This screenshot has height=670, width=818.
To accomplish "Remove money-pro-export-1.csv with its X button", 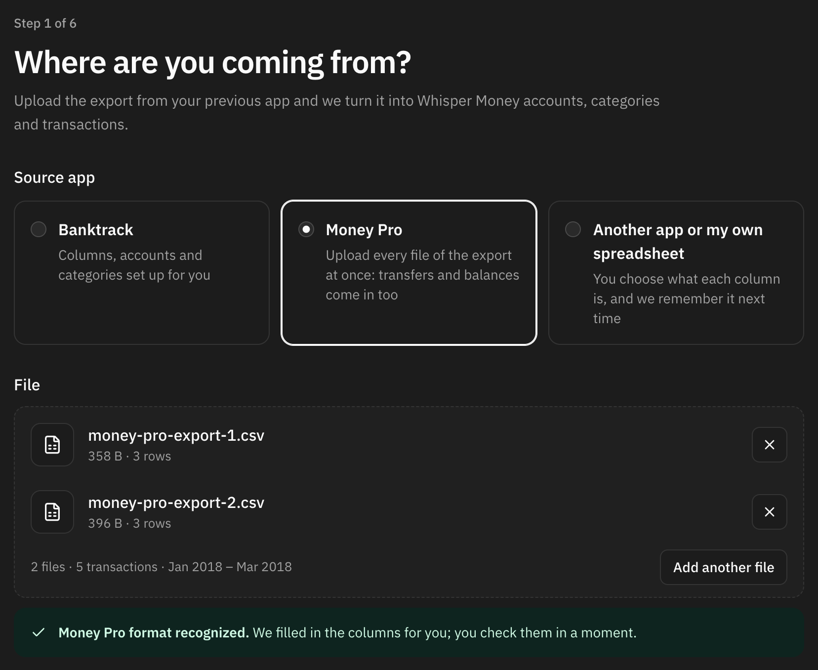I will point(769,445).
